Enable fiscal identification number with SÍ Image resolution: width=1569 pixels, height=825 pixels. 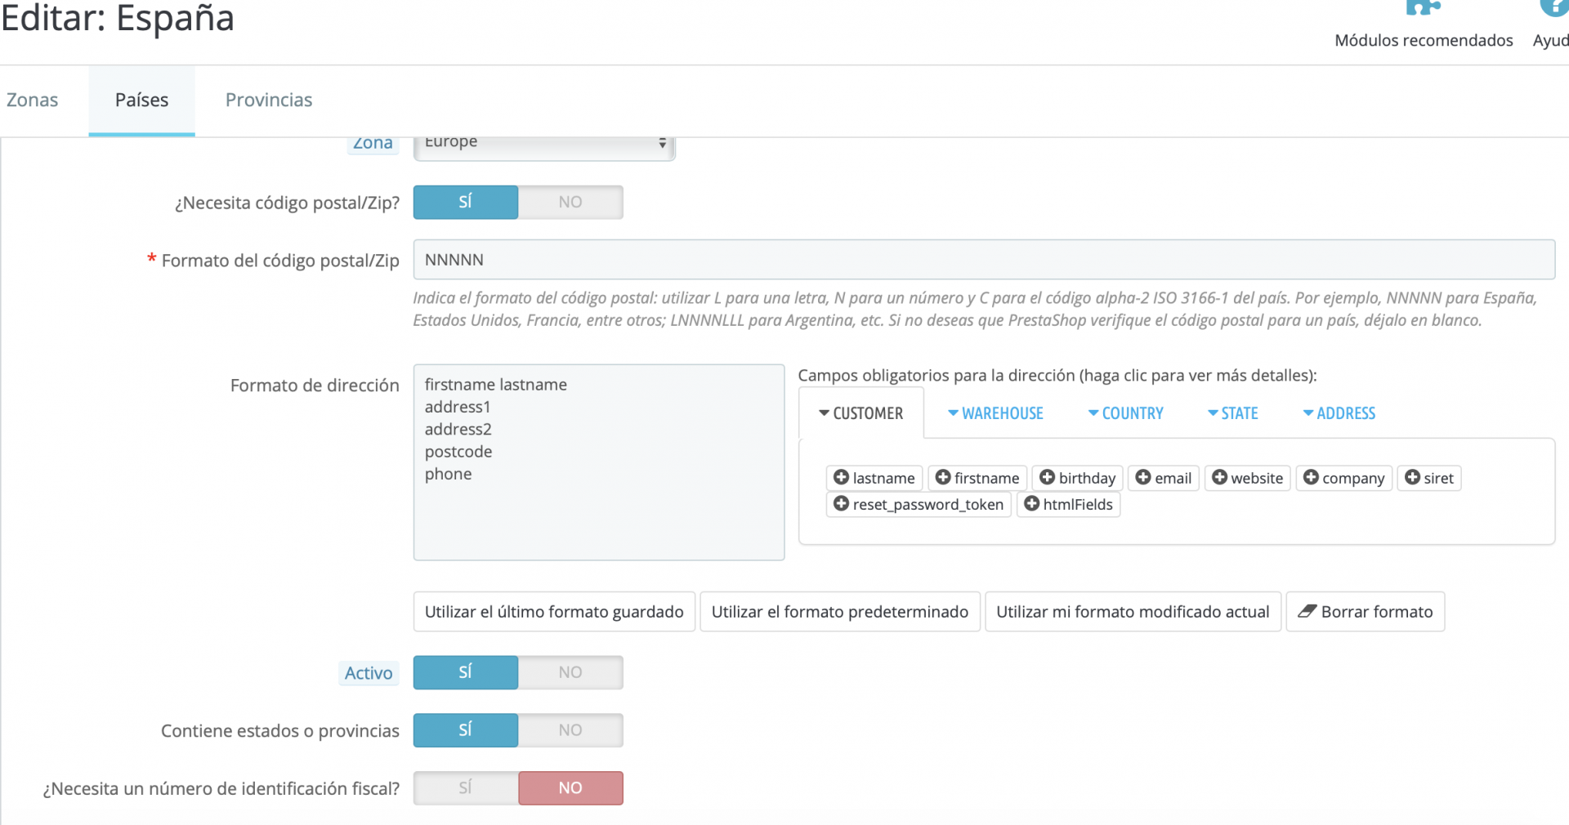465,788
